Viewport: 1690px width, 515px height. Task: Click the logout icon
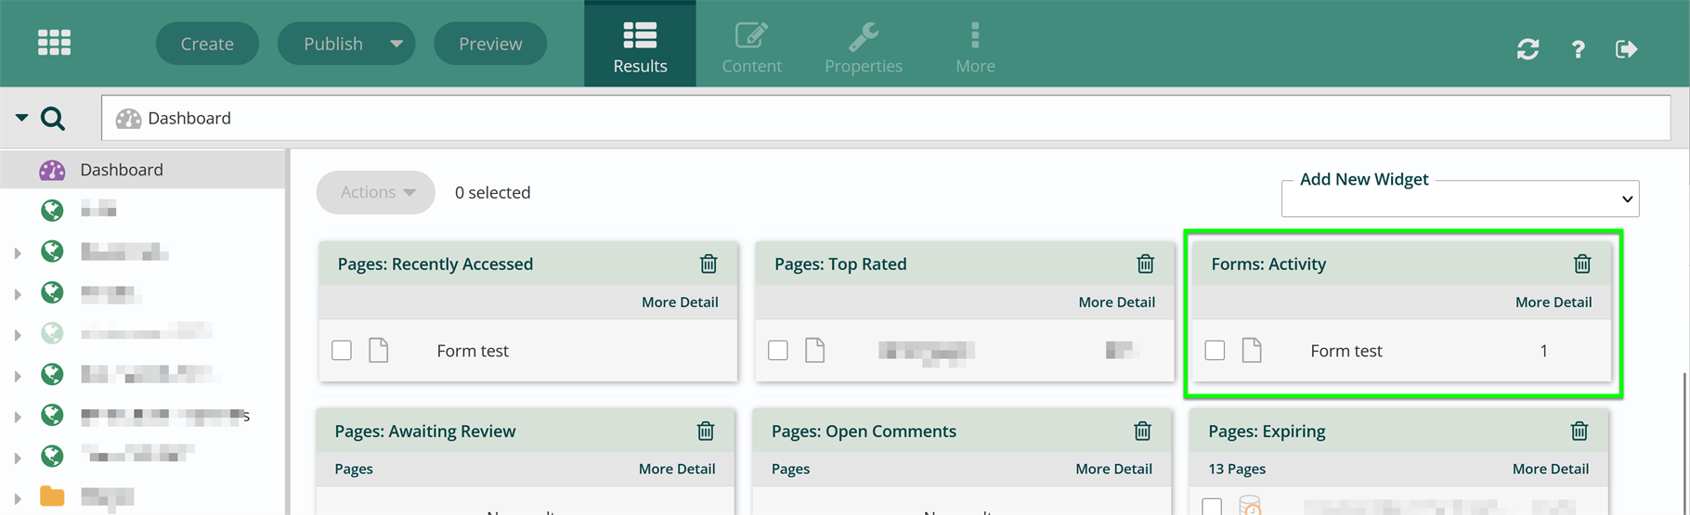[x=1626, y=49]
